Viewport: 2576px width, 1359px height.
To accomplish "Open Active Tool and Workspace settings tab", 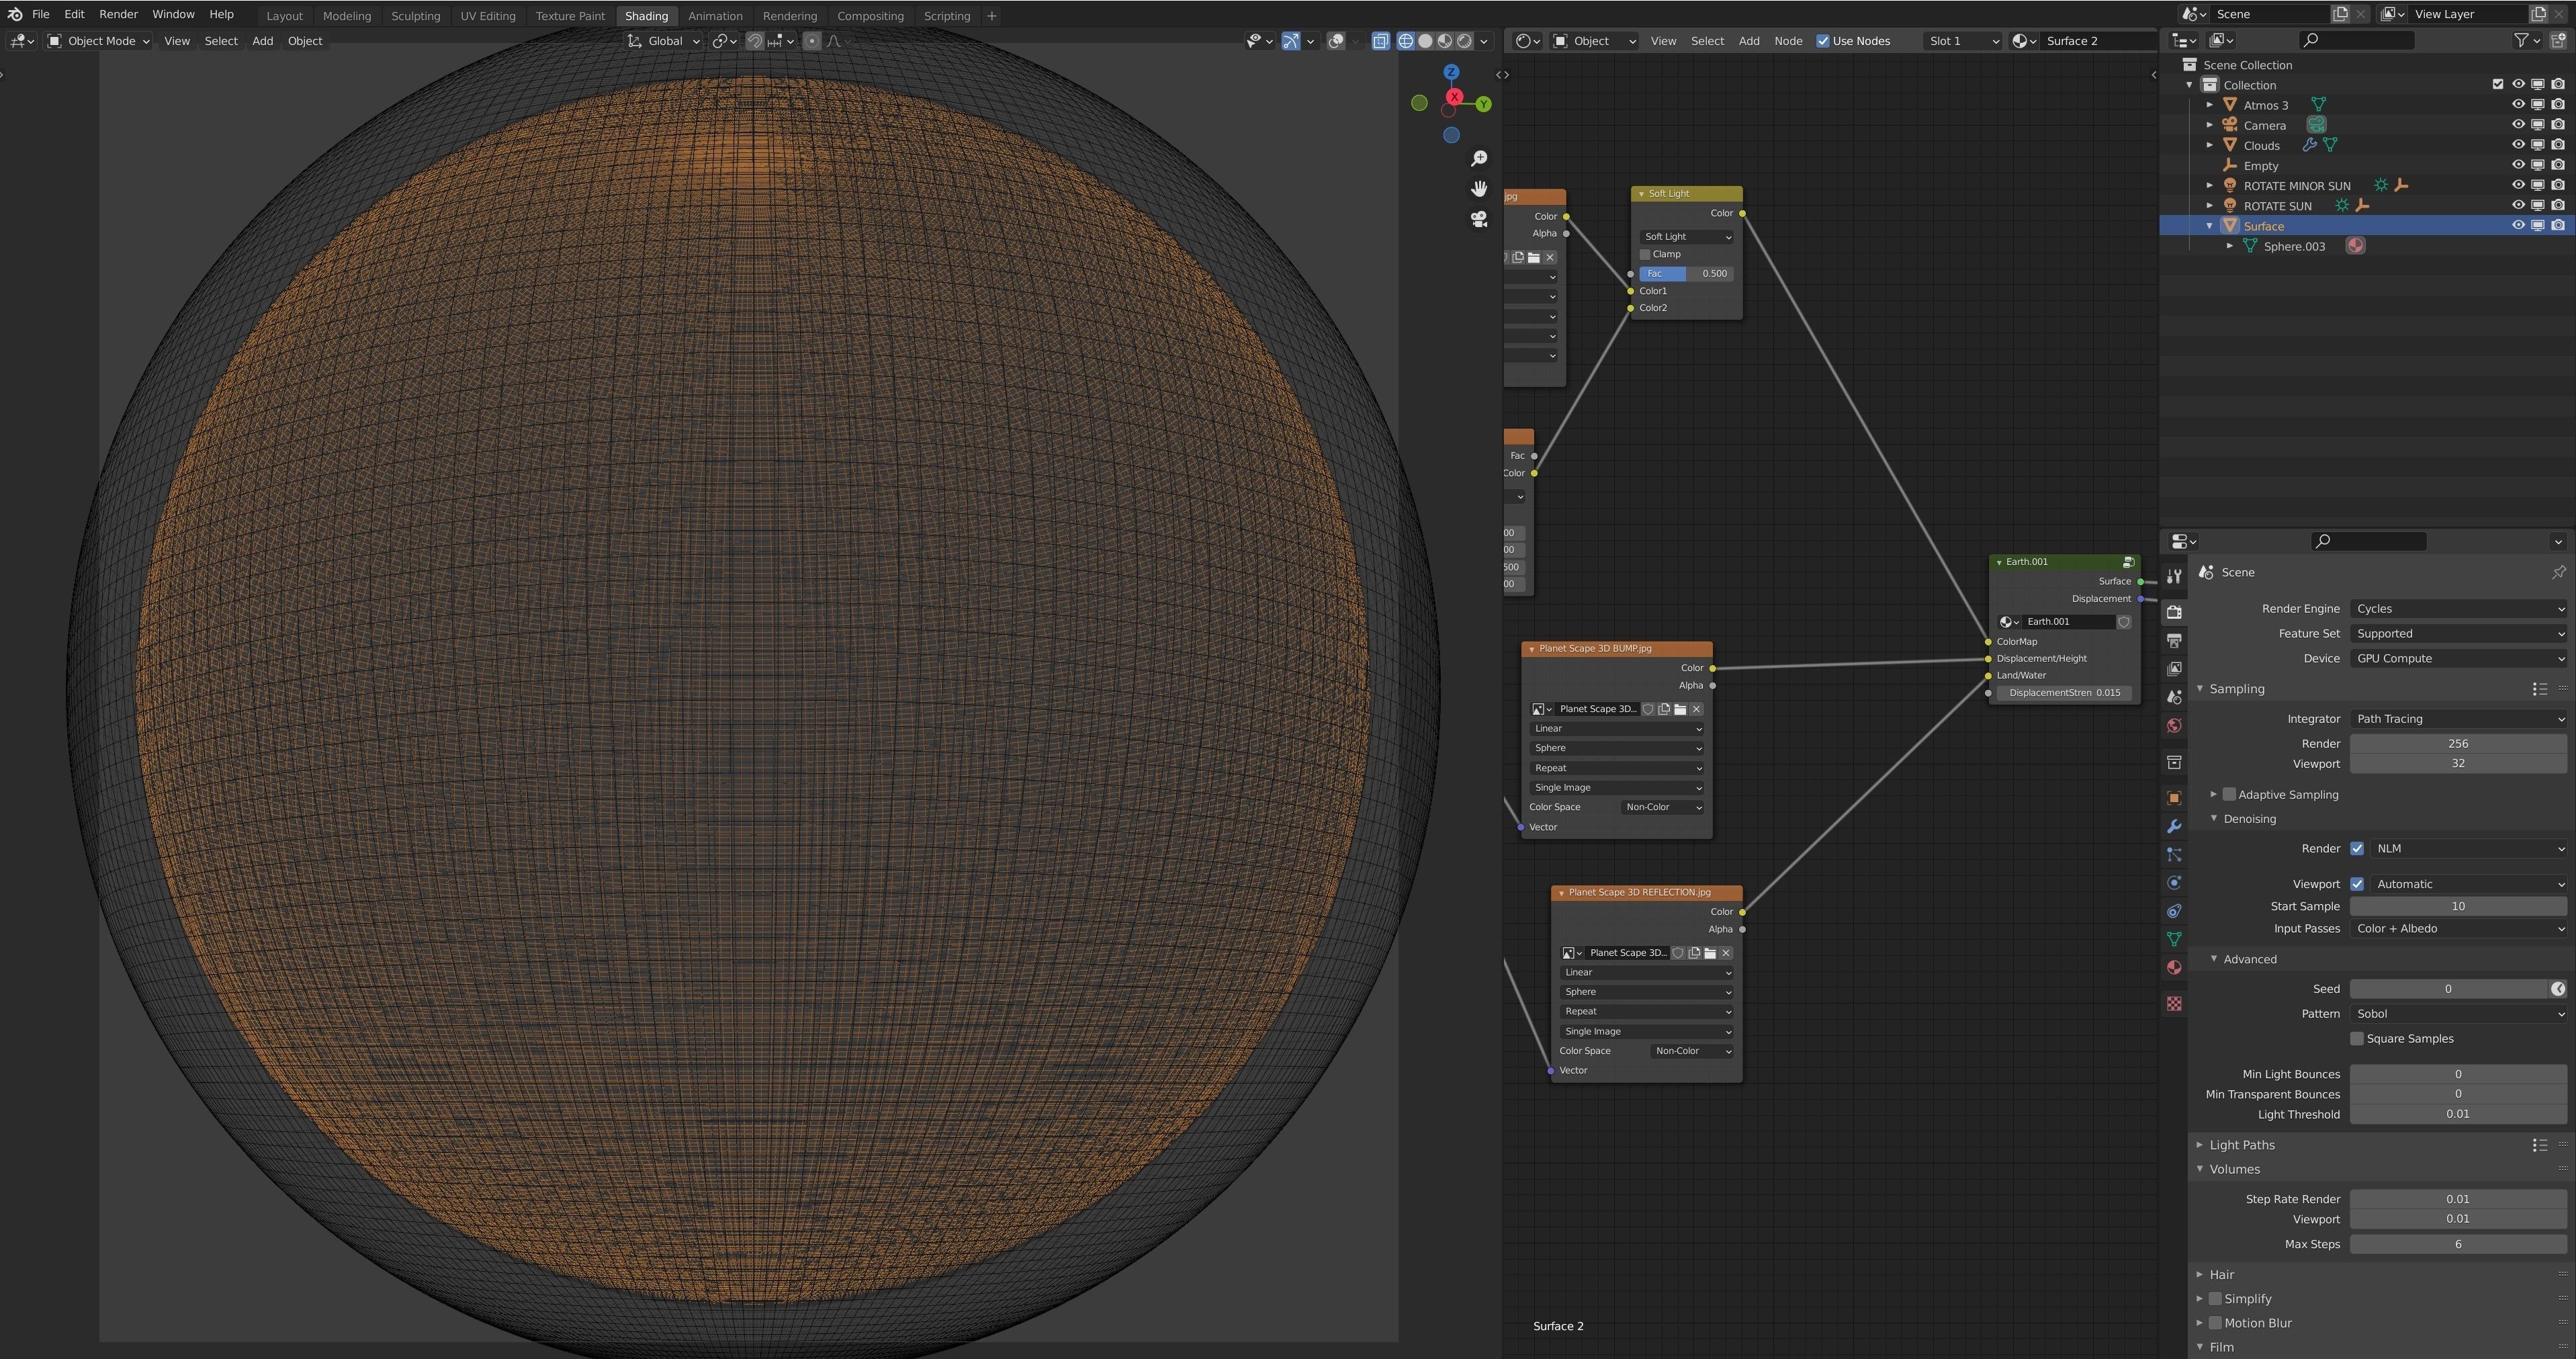I will pyautogui.click(x=2174, y=576).
